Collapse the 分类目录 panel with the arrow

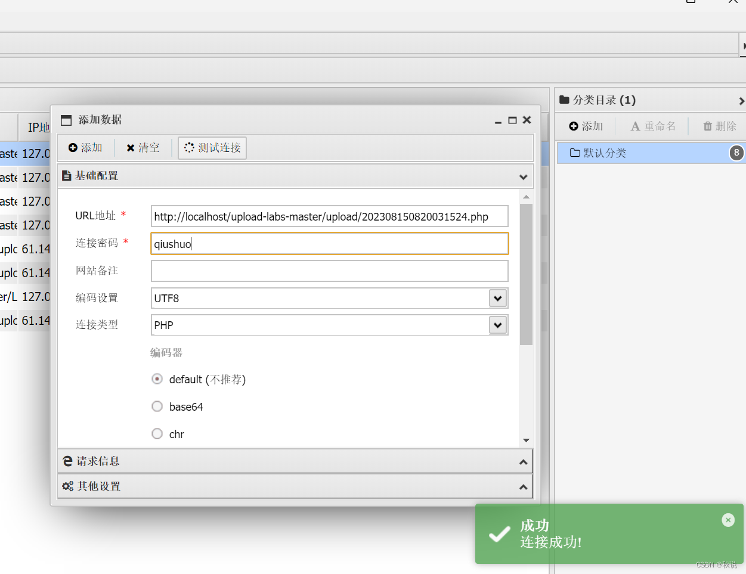[x=741, y=101]
